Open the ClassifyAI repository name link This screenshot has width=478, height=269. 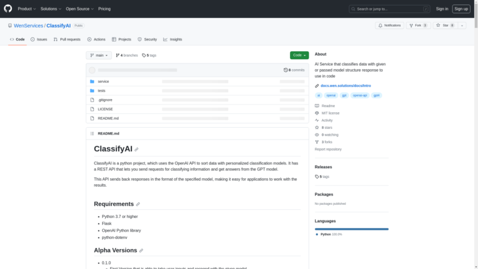click(59, 26)
